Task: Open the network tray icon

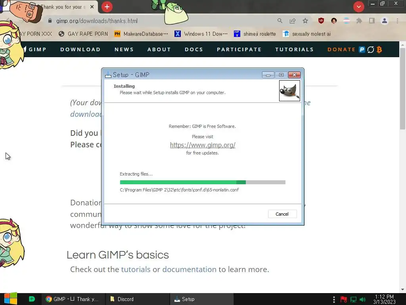Action: pos(353,299)
